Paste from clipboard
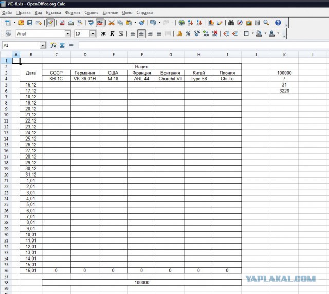The width and height of the screenshot is (329, 294). pos(129,23)
